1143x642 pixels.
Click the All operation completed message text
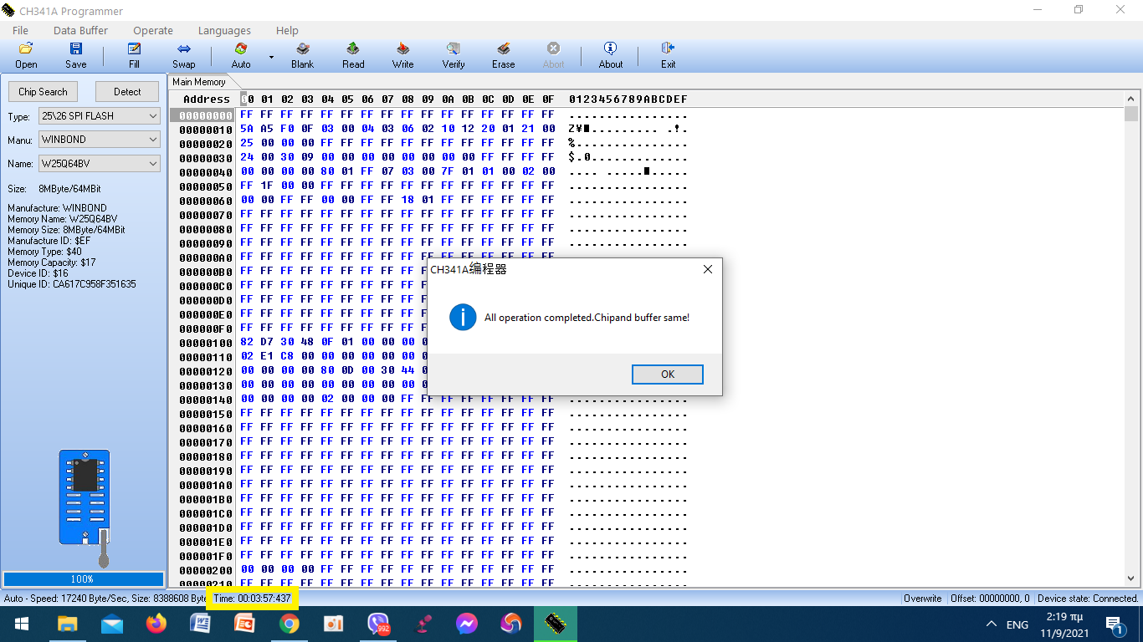tap(587, 318)
